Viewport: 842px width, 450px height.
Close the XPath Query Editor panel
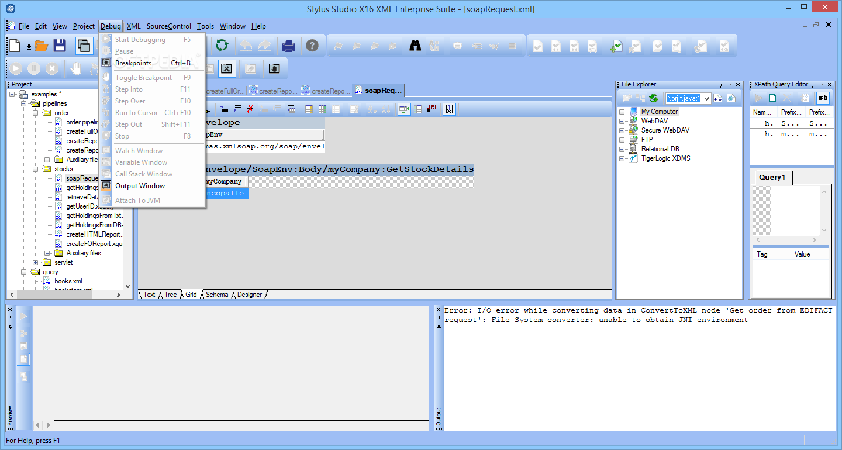pos(830,85)
